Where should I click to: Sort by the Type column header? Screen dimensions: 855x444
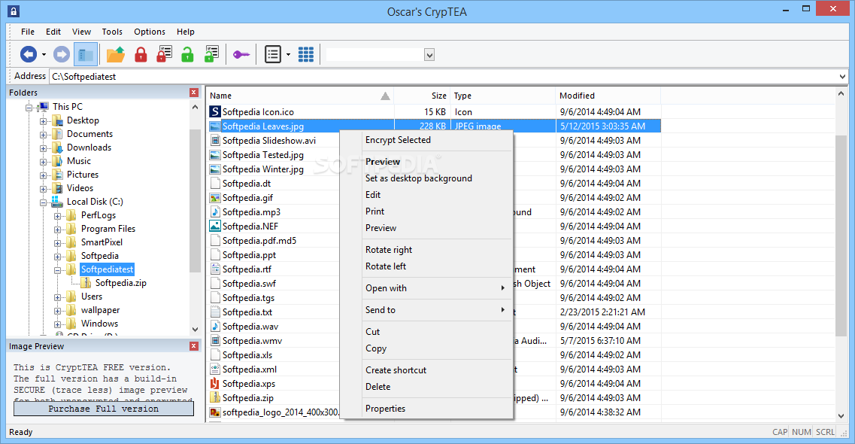point(502,96)
